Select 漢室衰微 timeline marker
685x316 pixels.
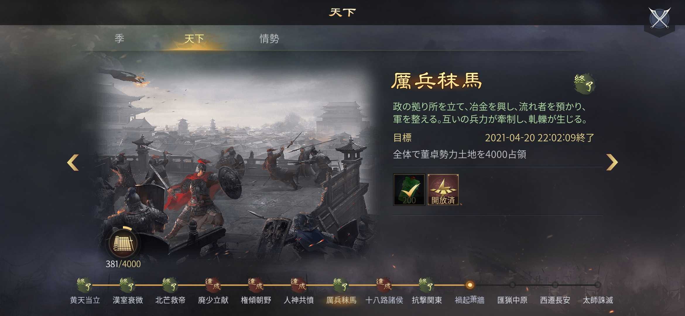coord(127,284)
